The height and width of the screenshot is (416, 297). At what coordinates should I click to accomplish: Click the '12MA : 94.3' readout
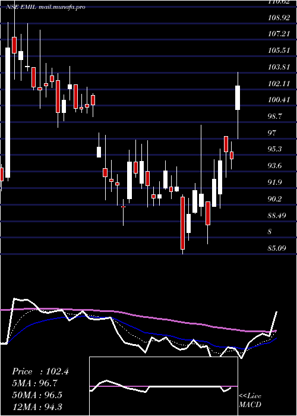tap(37, 406)
